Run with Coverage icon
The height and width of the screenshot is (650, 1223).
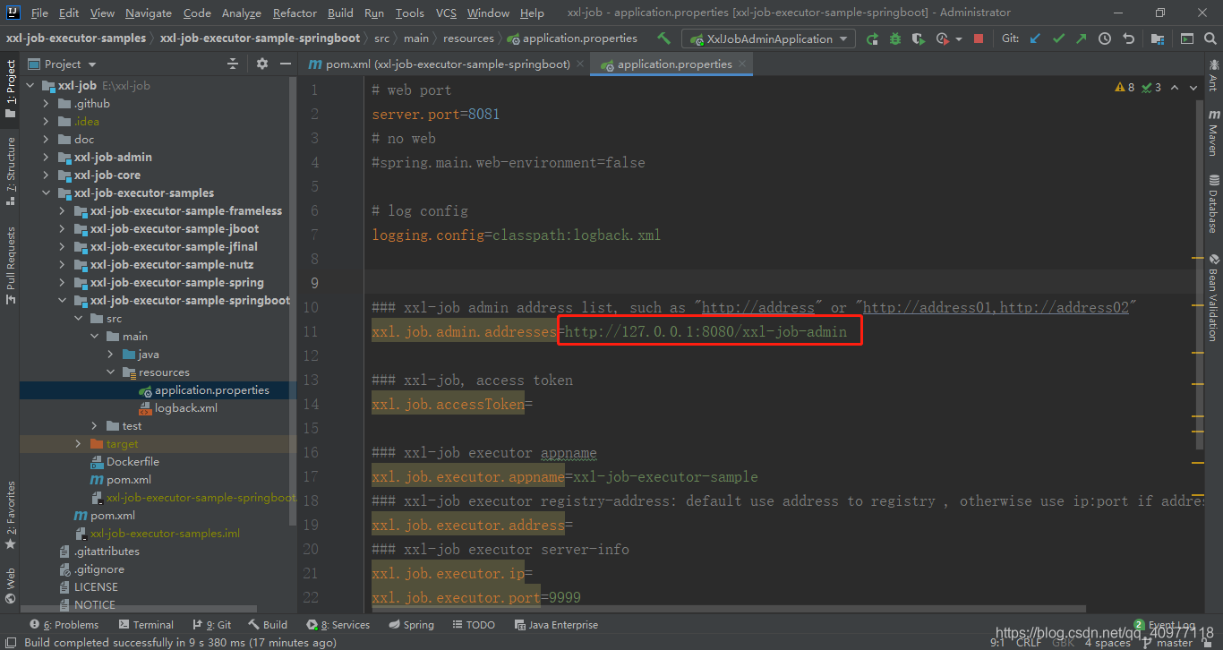point(919,38)
